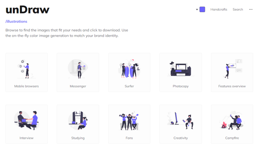Open the Features overview illustration
Screen dimensions: 260x148
point(232,69)
